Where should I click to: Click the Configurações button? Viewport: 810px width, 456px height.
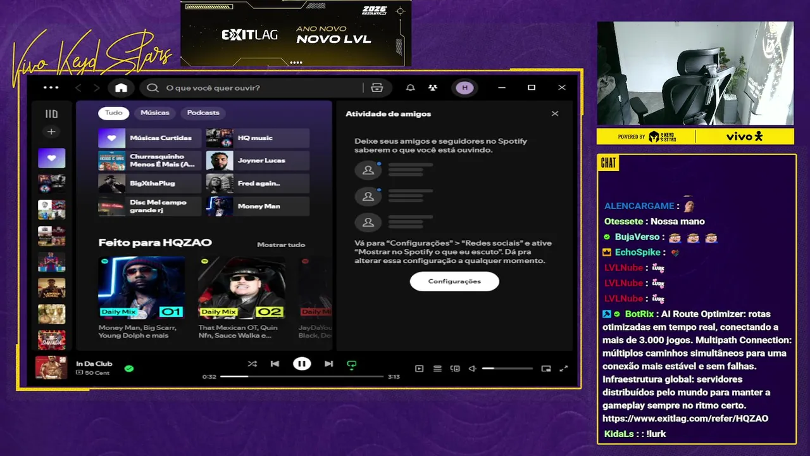click(x=454, y=281)
